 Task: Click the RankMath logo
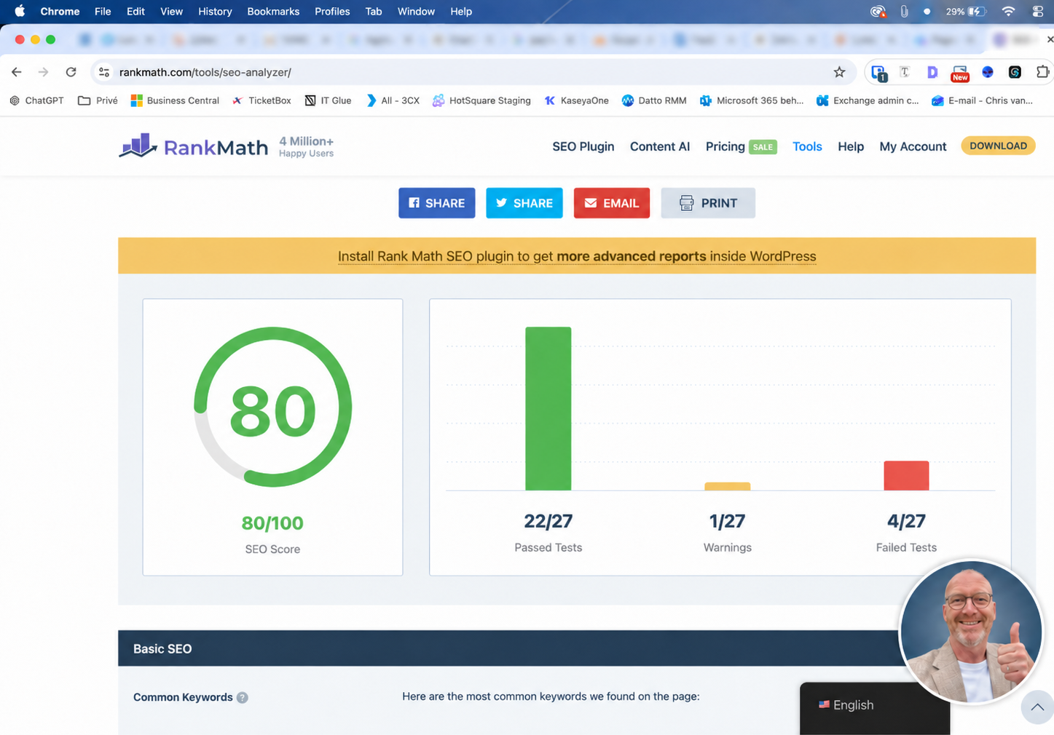tap(194, 146)
